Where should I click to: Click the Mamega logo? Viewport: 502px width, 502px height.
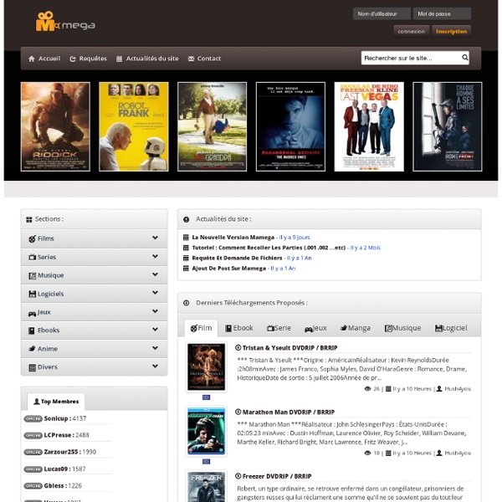tap(65, 22)
